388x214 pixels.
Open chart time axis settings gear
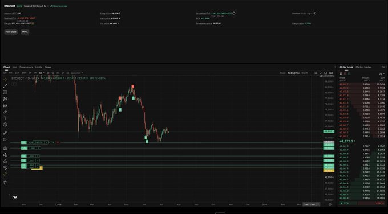(330, 204)
